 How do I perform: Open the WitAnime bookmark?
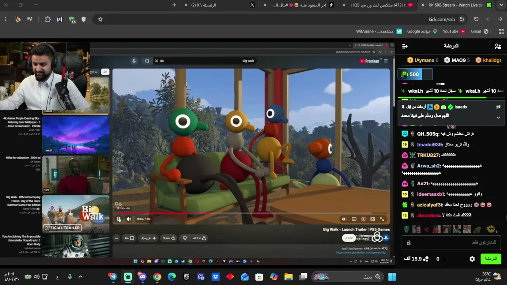point(379,32)
